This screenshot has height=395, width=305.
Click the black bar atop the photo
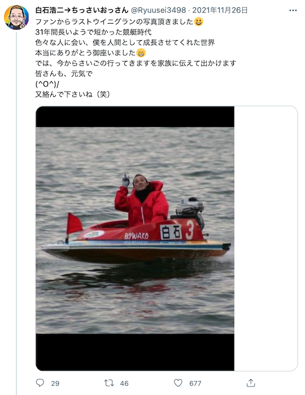point(135,117)
